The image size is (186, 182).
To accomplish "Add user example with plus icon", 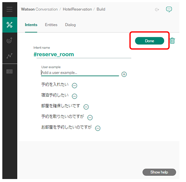I will (x=124, y=74).
